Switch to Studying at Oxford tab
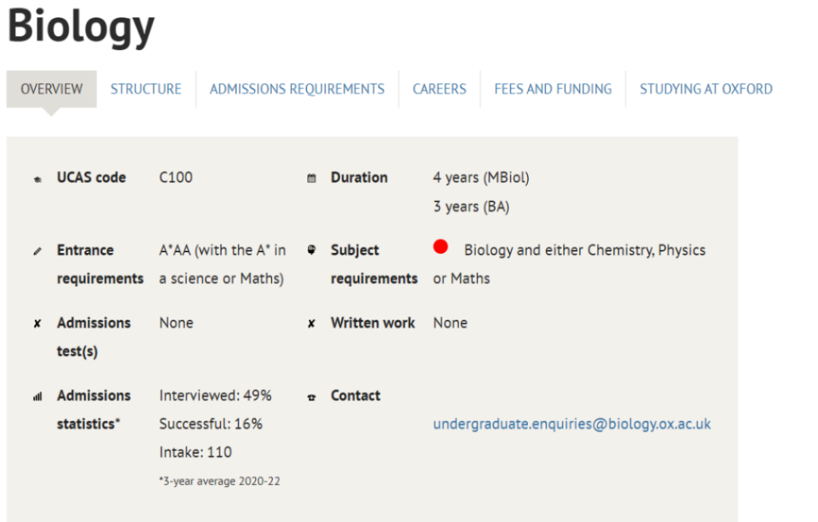818x522 pixels. [706, 89]
